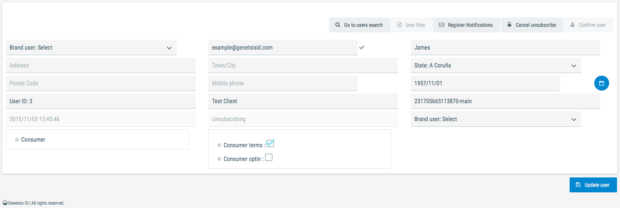
Task: Enable the Consumer optin checkbox
Action: point(269,158)
